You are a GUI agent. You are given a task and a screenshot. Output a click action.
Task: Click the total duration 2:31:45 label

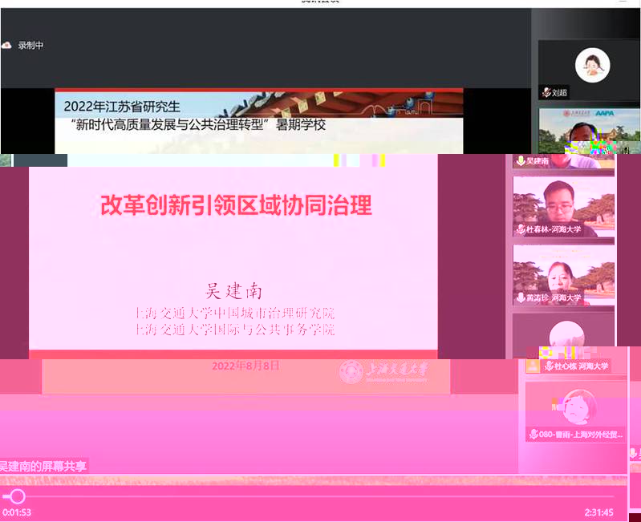pyautogui.click(x=598, y=512)
